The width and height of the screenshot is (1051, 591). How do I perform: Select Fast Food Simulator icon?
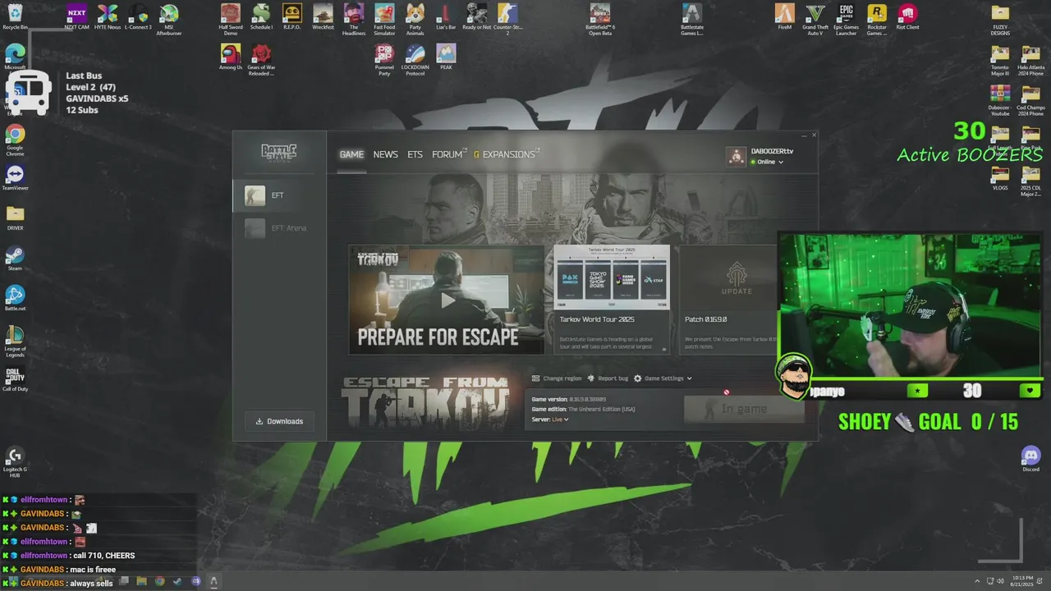coord(384,19)
